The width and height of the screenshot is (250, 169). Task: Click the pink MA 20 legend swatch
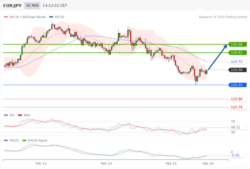point(6,17)
